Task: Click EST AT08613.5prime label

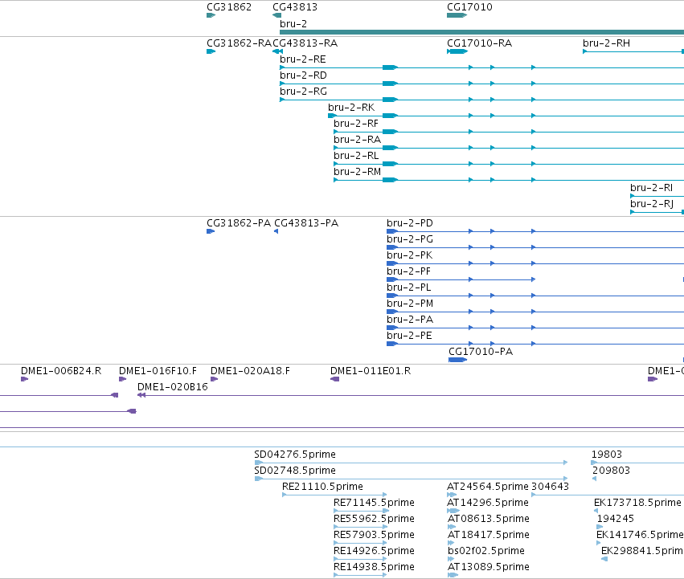Action: tap(488, 519)
